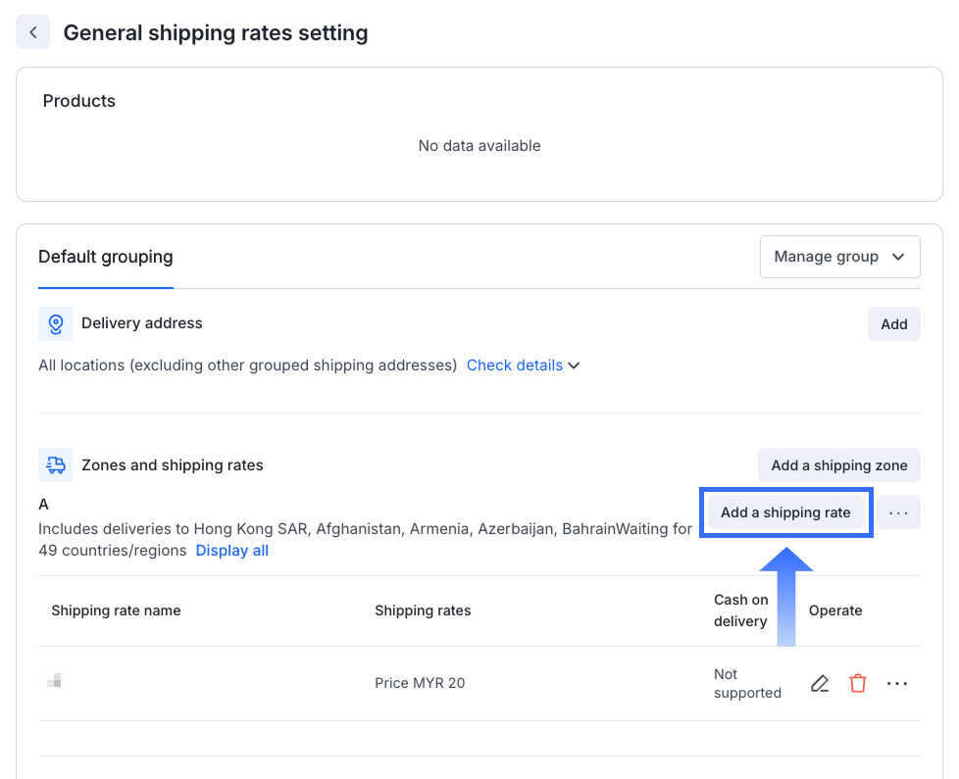
Task: Open more options for the MYR 20 rate row
Action: tap(897, 684)
